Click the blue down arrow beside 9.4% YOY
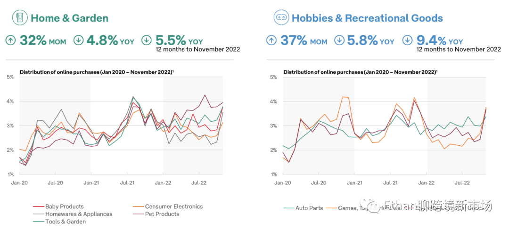The image size is (509, 228). pos(408,40)
